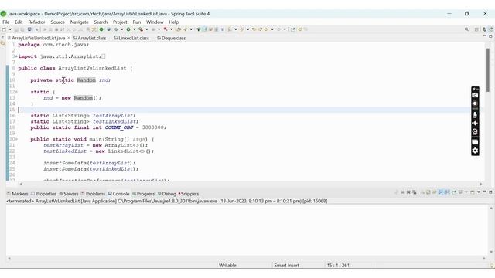Toggle Pin Console button
495x278 pixels.
tap(454, 192)
